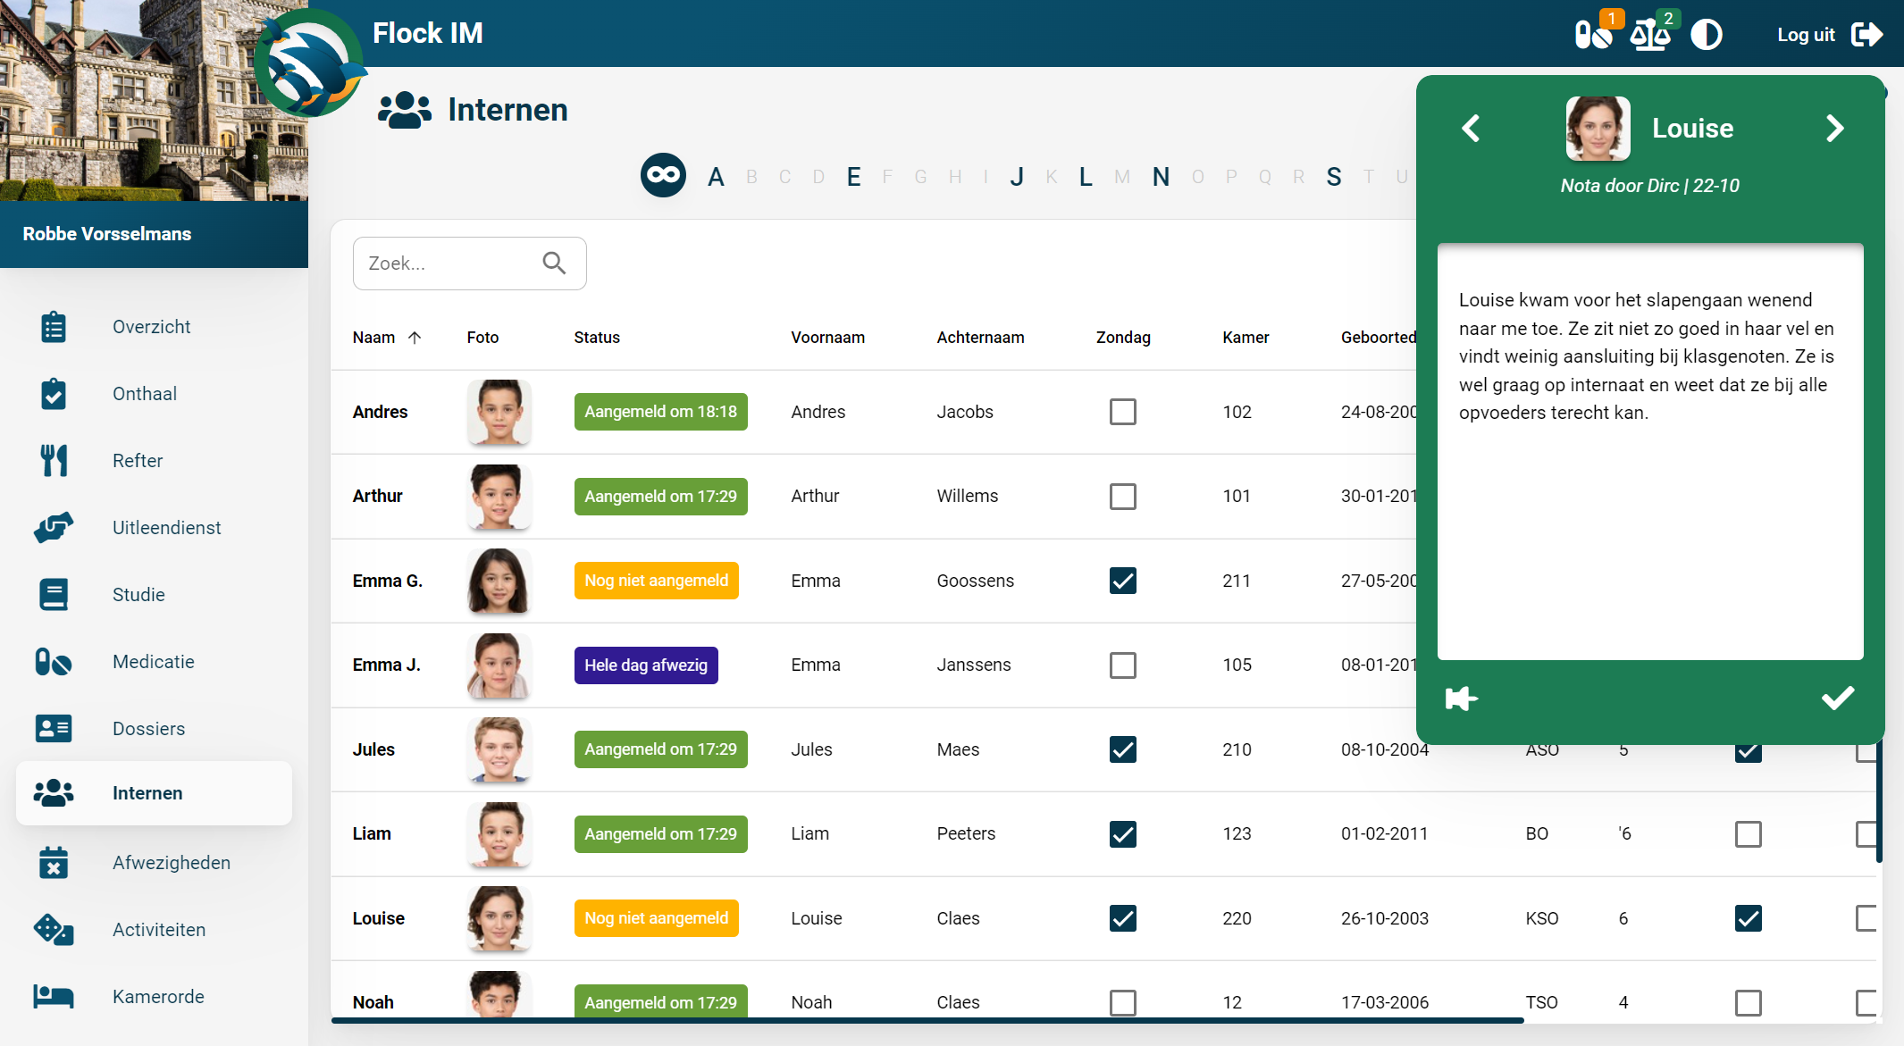Image resolution: width=1904 pixels, height=1046 pixels.
Task: Click the balance scales notification icon
Action: [1649, 35]
